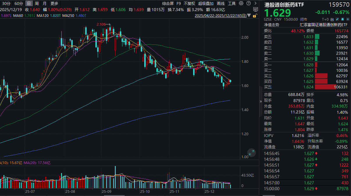
Task: Switch to the 周 weekly chart tab
Action: click(x=37, y=3)
